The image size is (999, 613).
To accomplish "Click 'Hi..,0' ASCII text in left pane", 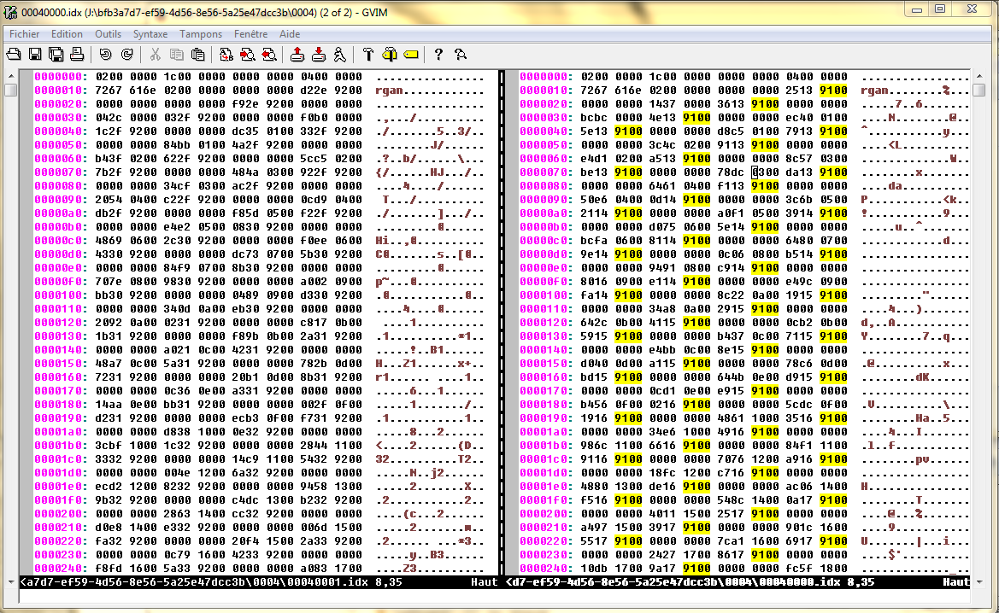I will click(397, 241).
